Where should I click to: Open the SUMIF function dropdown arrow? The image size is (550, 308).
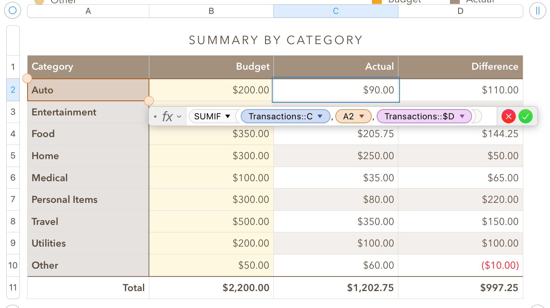228,116
